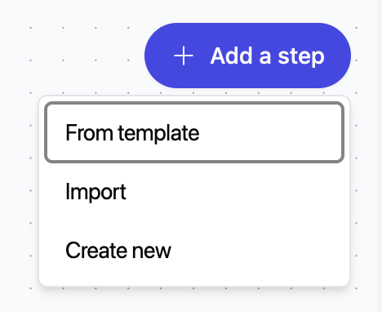Click the white plus symbol on blue button
Image resolution: width=382 pixels, height=312 pixels.
(x=184, y=56)
